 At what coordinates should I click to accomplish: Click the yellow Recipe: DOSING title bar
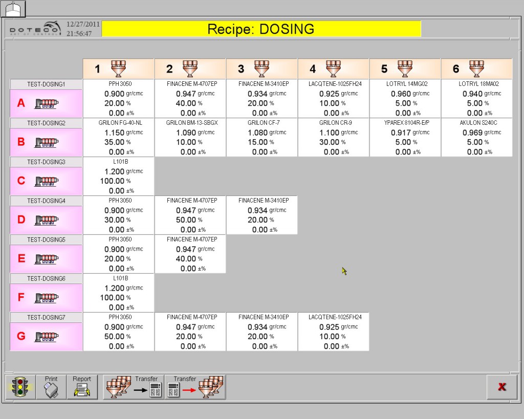261,29
